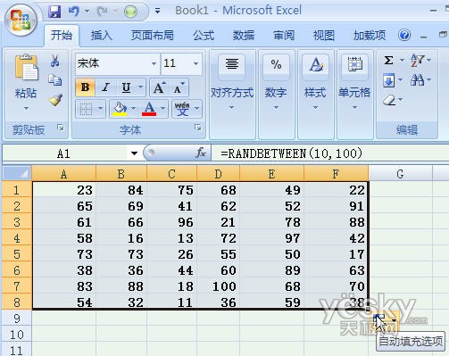The image size is (449, 356).
Task: Switch to the 开始 tab
Action: point(62,36)
